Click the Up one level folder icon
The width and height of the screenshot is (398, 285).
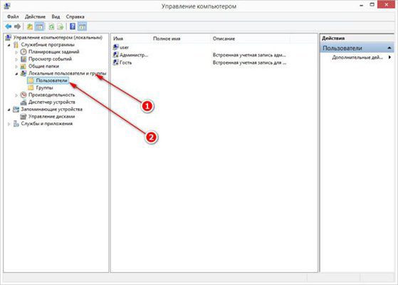tap(30, 26)
